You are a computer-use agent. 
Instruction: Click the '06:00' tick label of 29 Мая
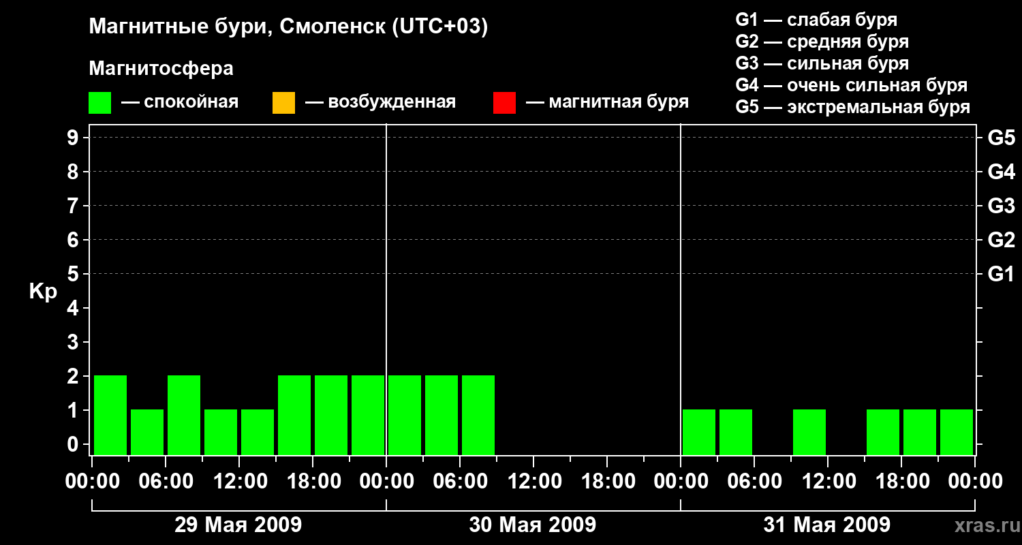click(166, 482)
